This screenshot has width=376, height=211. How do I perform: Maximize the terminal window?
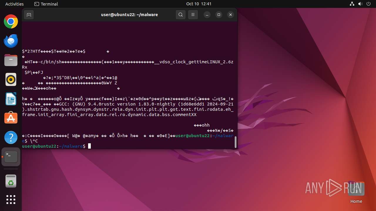[219, 15]
